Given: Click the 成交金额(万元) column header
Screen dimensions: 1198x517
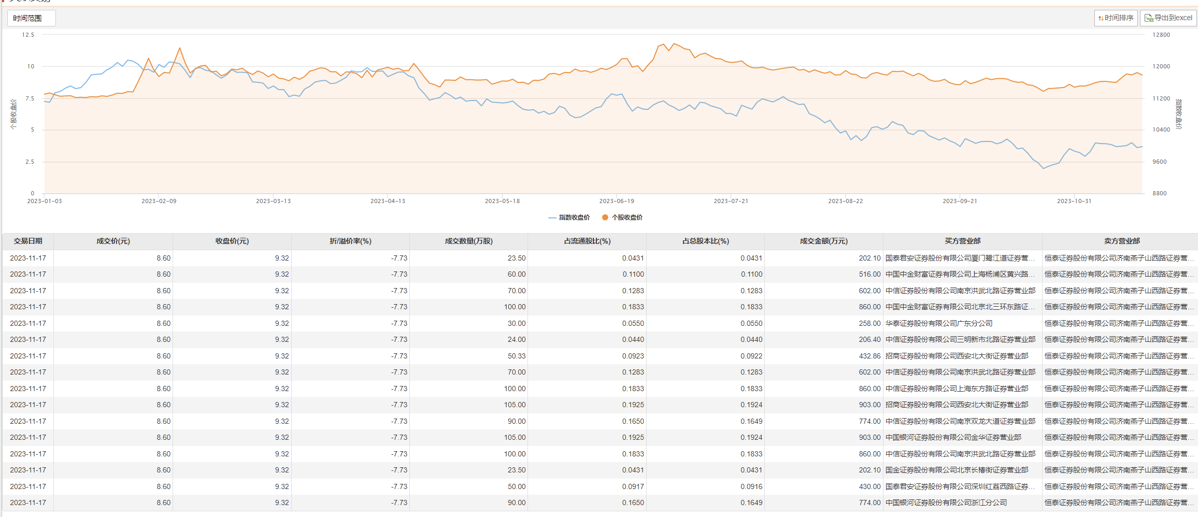Looking at the screenshot, I should tap(823, 241).
